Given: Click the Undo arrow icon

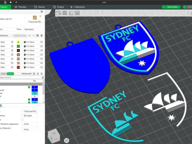Looking at the screenshot, I should coord(11,2).
